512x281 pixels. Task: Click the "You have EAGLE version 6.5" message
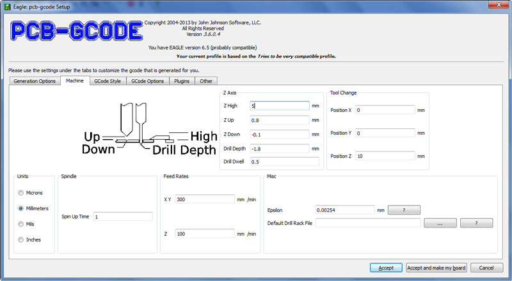202,48
